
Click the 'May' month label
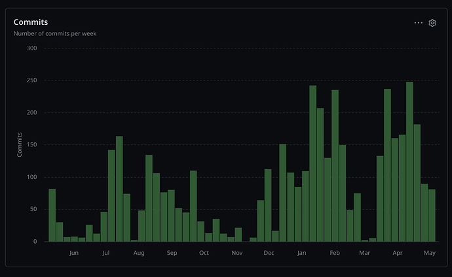click(x=429, y=253)
